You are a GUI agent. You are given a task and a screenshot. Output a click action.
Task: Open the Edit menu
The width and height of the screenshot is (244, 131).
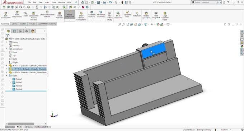pos(34,3)
